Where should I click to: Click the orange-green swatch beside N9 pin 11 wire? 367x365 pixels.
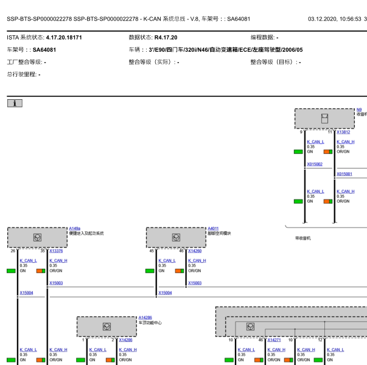(328, 152)
